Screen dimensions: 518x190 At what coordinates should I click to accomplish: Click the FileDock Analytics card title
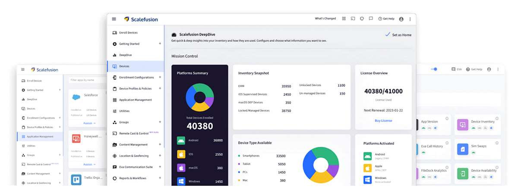pyautogui.click(x=433, y=171)
